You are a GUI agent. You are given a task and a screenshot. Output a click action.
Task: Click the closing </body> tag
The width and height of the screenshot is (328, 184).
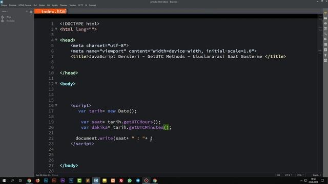coord(69,166)
